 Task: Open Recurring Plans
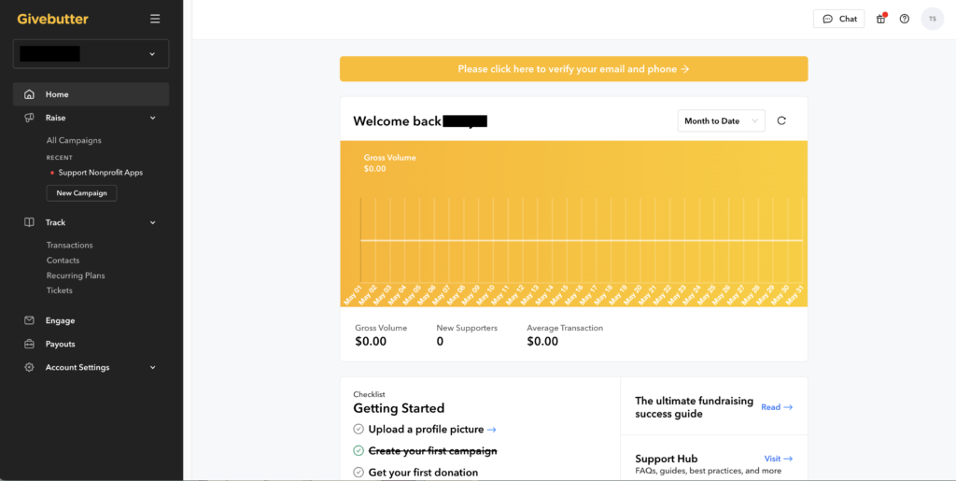[x=76, y=276]
